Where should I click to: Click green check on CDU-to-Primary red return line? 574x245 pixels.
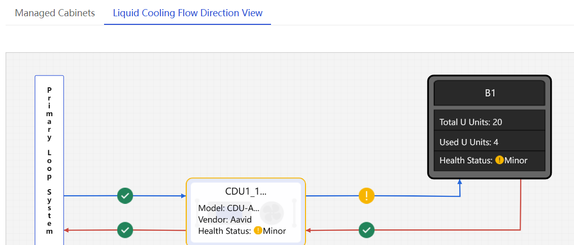pos(125,230)
